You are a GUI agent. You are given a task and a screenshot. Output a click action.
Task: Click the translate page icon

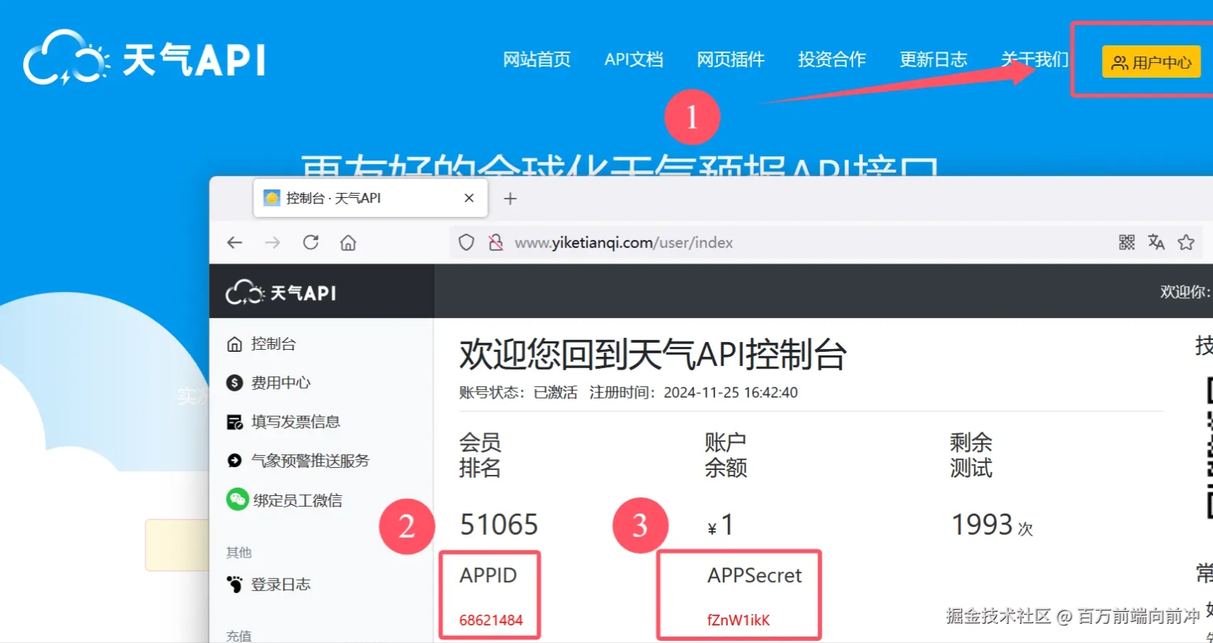click(x=1156, y=242)
